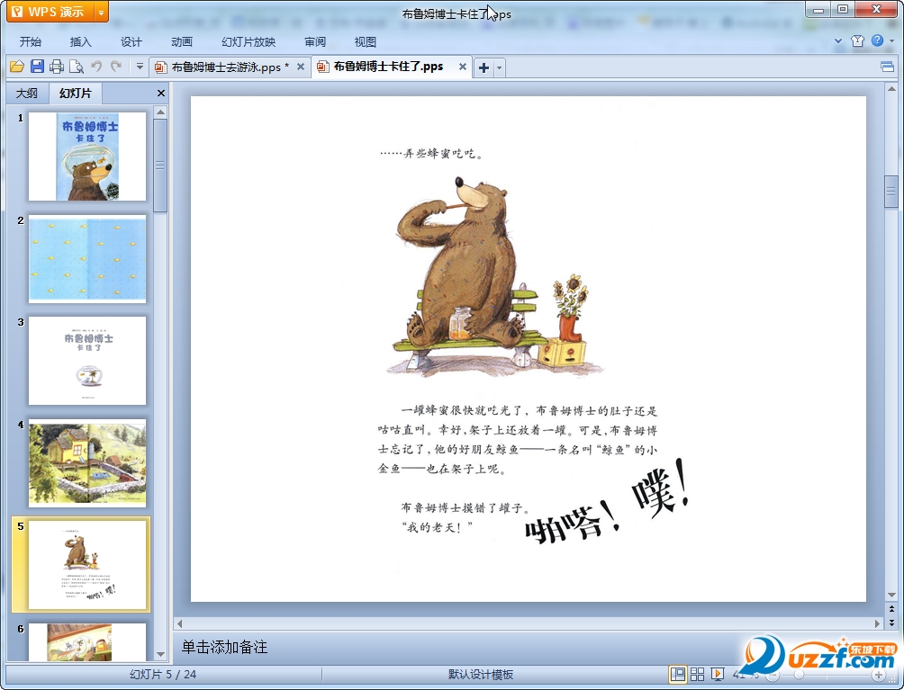Open the 视图 menu

(366, 42)
